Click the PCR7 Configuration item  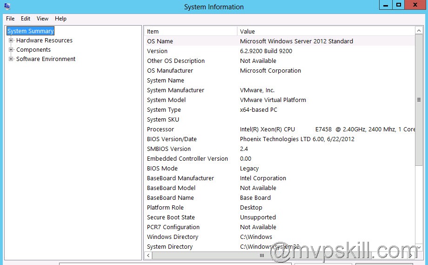coord(173,227)
